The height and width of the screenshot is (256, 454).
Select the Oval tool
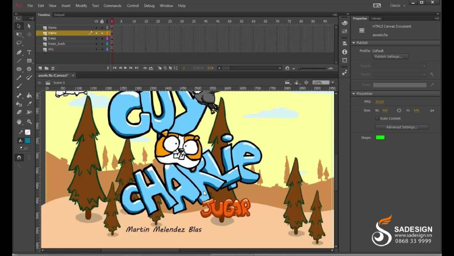click(x=19, y=69)
